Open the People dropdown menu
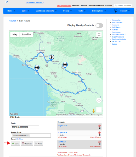 click(67, 11)
